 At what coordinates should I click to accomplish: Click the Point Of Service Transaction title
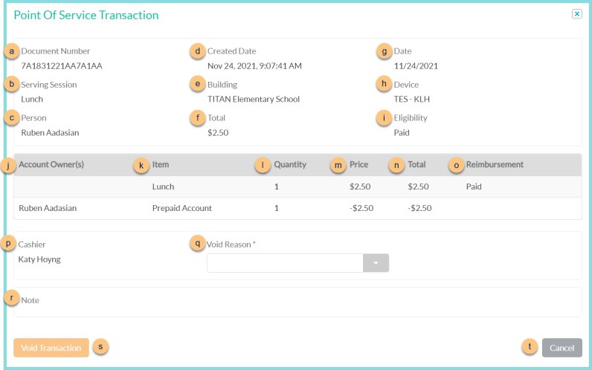pos(86,15)
